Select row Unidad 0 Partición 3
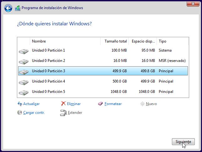 103,71
